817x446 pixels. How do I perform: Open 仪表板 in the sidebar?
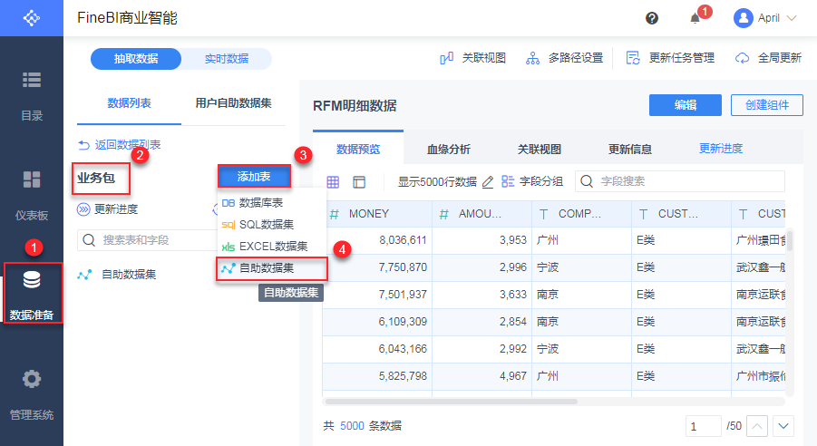pos(32,194)
